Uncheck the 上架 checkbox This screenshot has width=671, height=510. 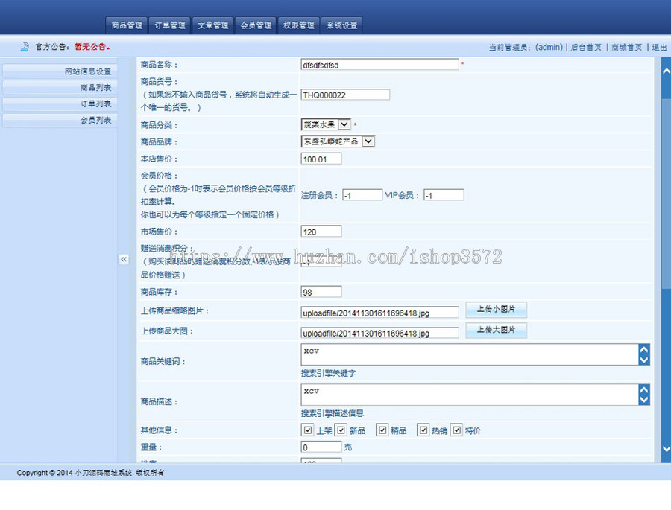[308, 430]
